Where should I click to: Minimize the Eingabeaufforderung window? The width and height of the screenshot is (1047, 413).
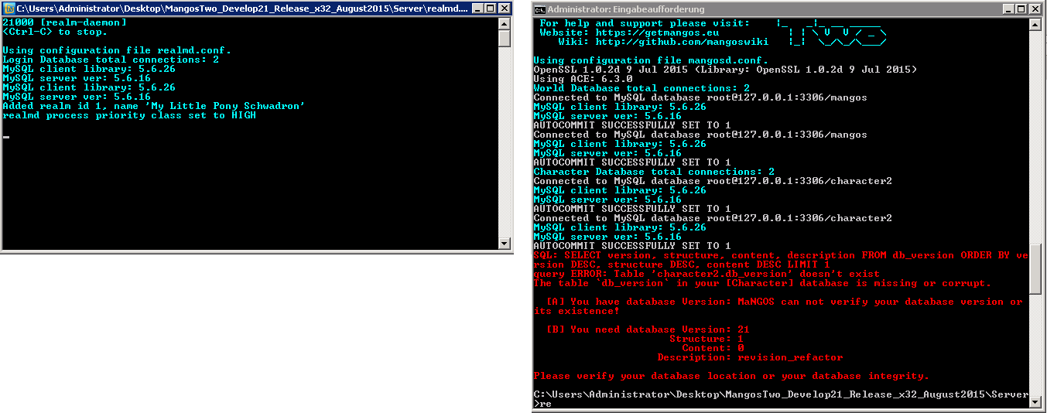coord(1011,9)
